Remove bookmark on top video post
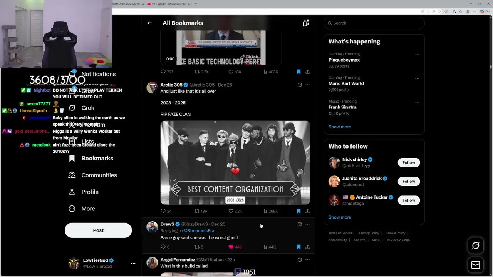 coord(298,72)
